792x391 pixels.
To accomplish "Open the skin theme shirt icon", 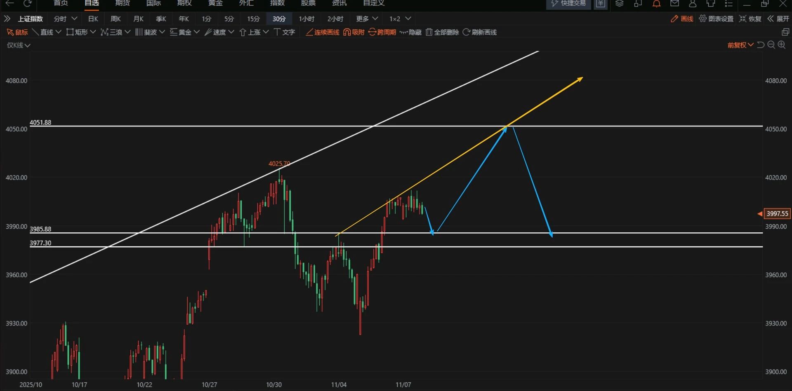I will pyautogui.click(x=711, y=3).
